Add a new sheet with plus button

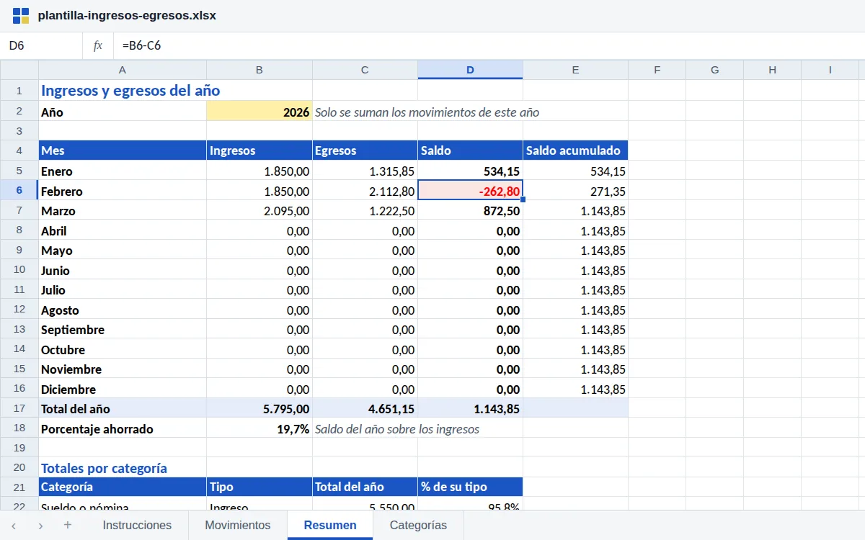pyautogui.click(x=68, y=525)
